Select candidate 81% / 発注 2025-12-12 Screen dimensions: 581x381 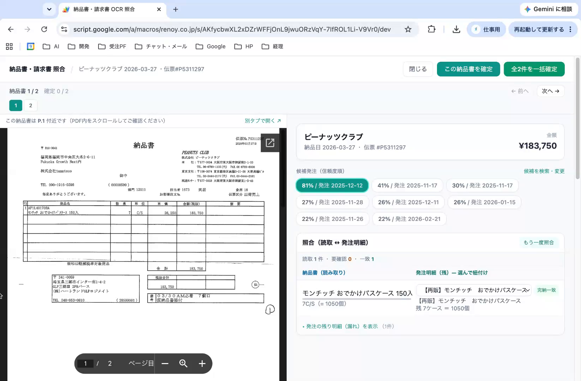click(332, 186)
